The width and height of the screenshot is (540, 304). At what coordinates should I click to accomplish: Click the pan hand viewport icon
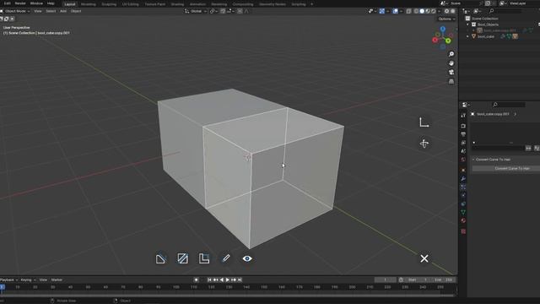[451, 63]
